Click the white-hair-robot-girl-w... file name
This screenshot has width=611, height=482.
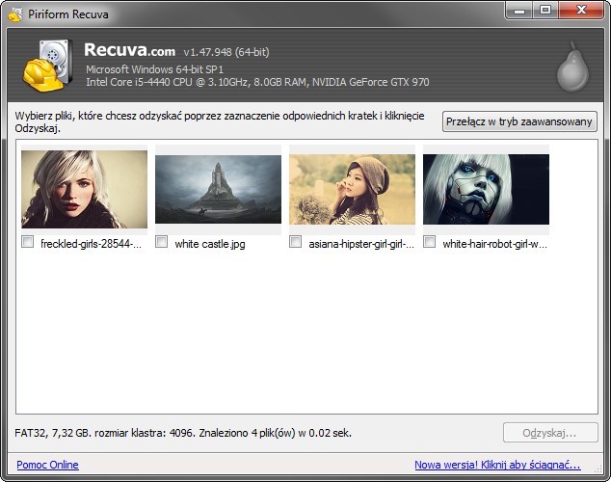coord(495,244)
